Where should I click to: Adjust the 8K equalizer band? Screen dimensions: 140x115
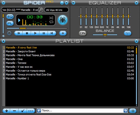123,16
